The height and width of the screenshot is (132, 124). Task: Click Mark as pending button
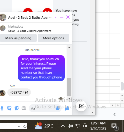pyautogui.click(x=18, y=38)
